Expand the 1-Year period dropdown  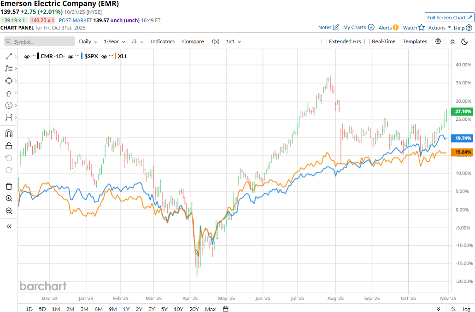tap(114, 41)
